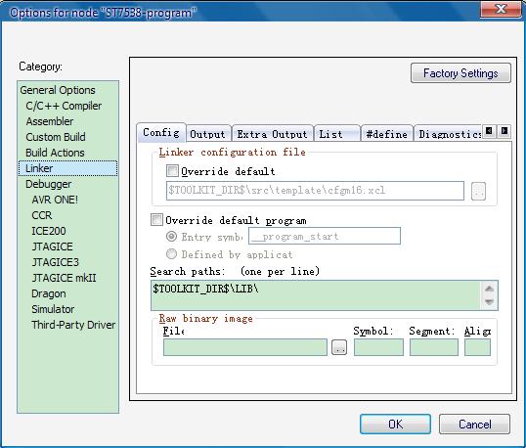Choose JTAGICE mkII entry
Screen dimensions: 526x448
(64, 278)
